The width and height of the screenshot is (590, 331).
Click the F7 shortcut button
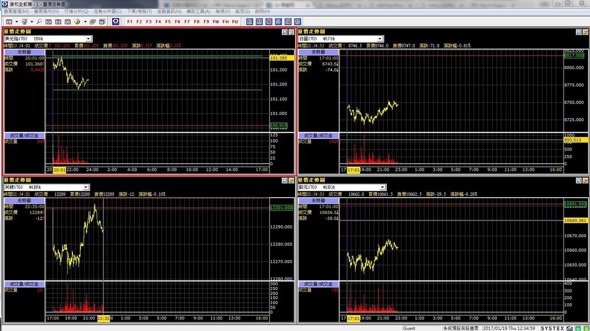click(x=187, y=22)
